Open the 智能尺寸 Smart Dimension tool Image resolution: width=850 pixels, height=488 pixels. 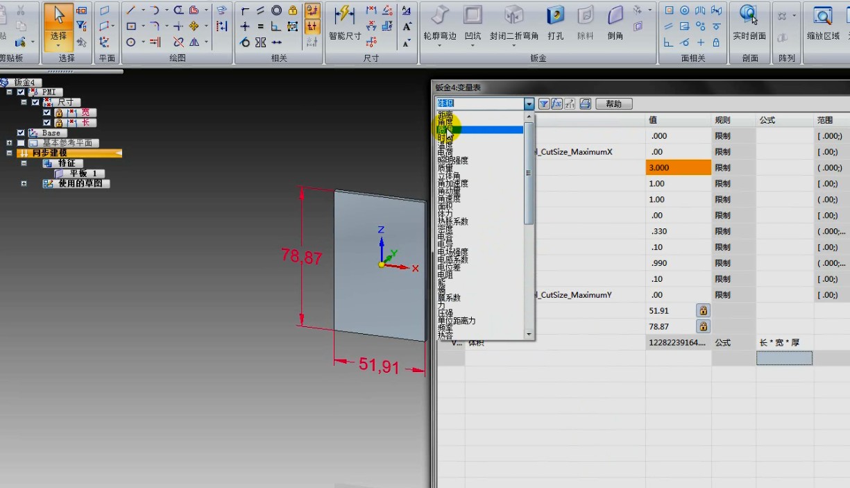[345, 23]
